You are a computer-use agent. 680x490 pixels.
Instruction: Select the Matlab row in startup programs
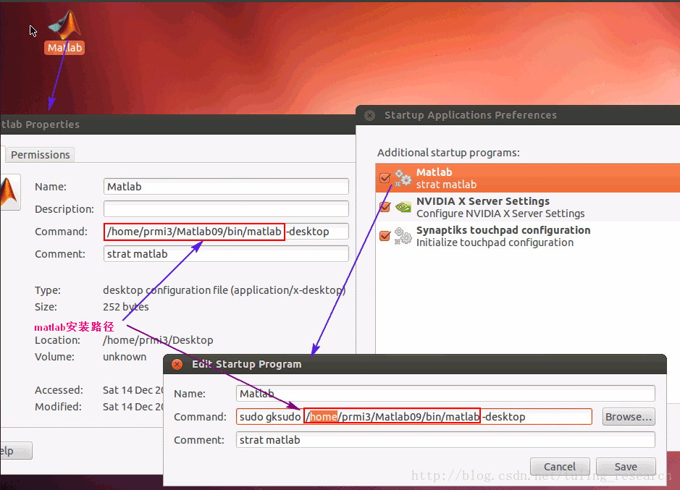[527, 178]
